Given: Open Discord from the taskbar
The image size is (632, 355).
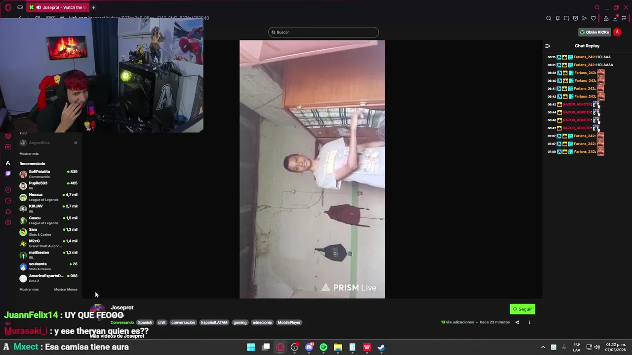Looking at the screenshot, I should (x=309, y=347).
